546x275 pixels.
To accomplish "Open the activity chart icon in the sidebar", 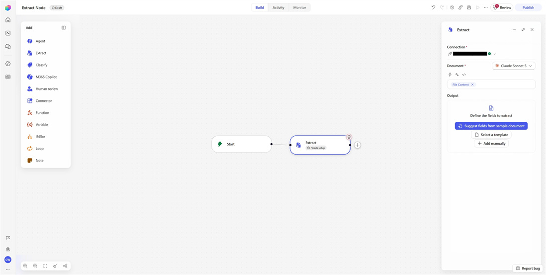I will pyautogui.click(x=7, y=33).
